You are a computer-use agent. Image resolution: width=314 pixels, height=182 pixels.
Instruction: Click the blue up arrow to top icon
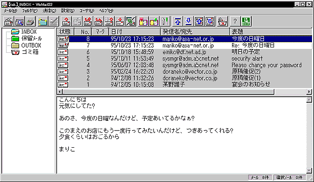(178, 22)
